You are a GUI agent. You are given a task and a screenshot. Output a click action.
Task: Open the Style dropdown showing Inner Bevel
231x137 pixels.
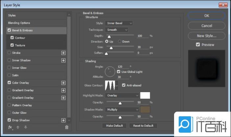pos(119,23)
